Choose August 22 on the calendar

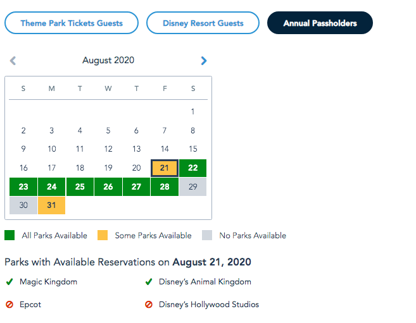pos(193,168)
